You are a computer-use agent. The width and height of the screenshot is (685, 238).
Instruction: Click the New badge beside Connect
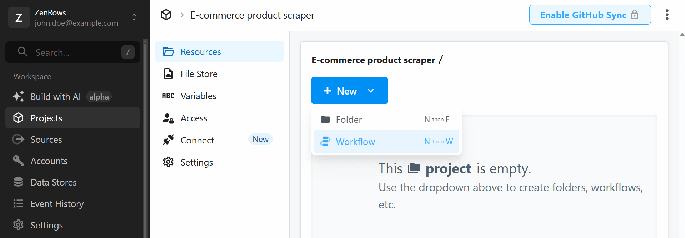pos(260,139)
